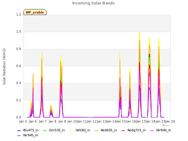
Task: Click the Jan 20 x-axis tick label
Action: click(x=170, y=121)
